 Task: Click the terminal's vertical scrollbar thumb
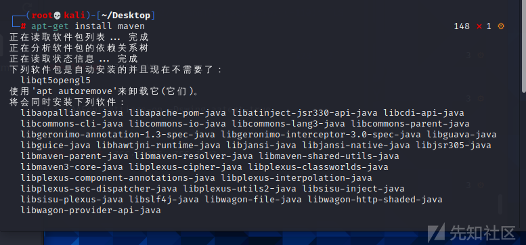tap(524, 47)
